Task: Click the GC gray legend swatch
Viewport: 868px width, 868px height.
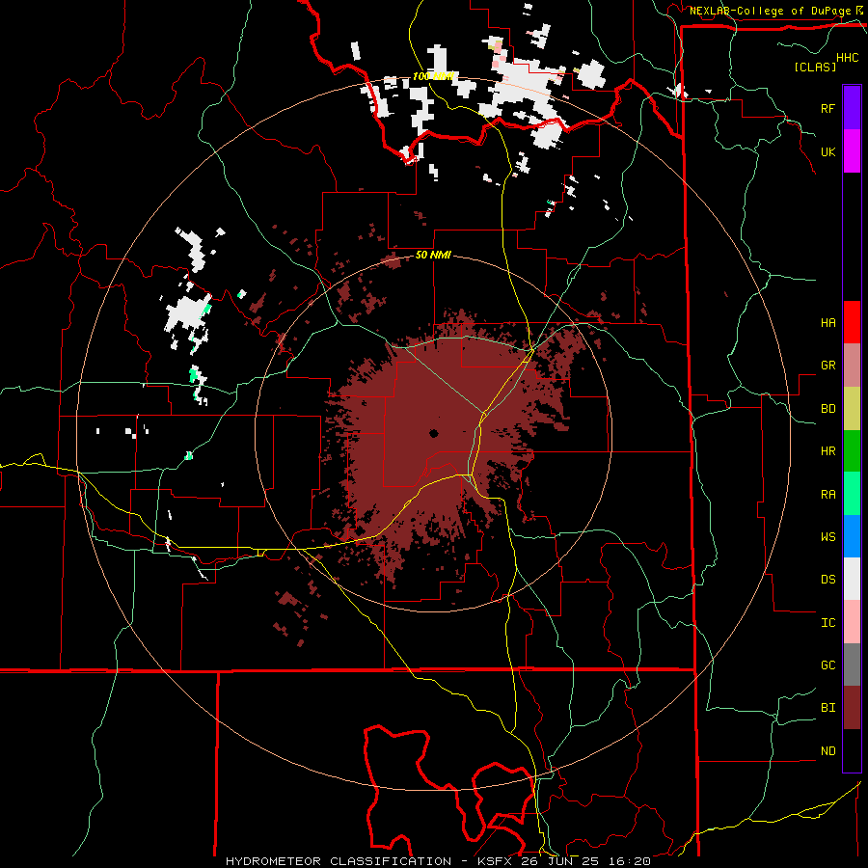Action: click(x=852, y=665)
